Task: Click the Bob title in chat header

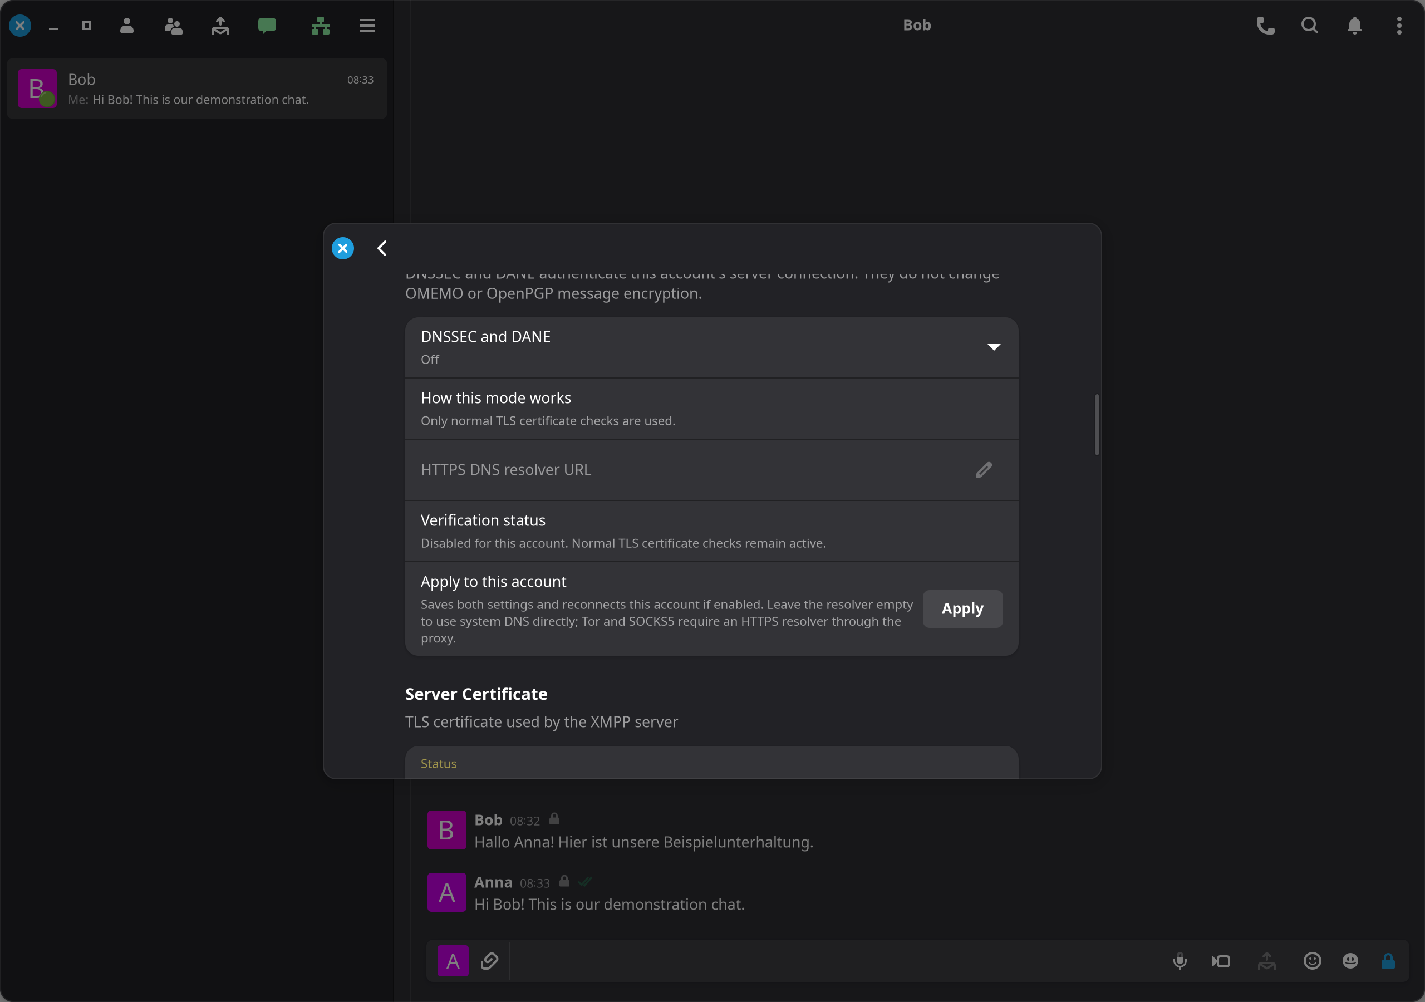Action: click(x=917, y=26)
